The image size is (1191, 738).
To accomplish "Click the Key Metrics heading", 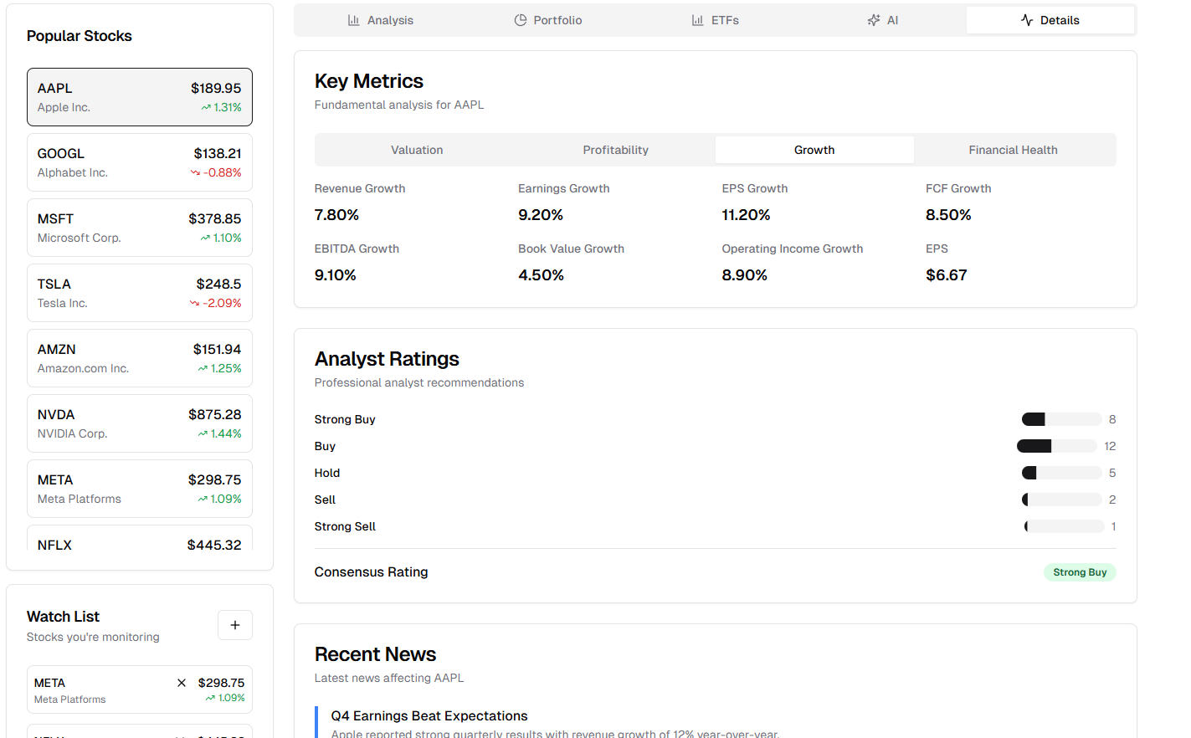I will tap(369, 81).
